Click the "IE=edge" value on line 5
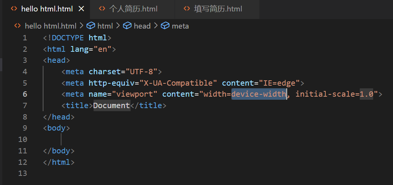This screenshot has height=185, width=393. tap(280, 83)
